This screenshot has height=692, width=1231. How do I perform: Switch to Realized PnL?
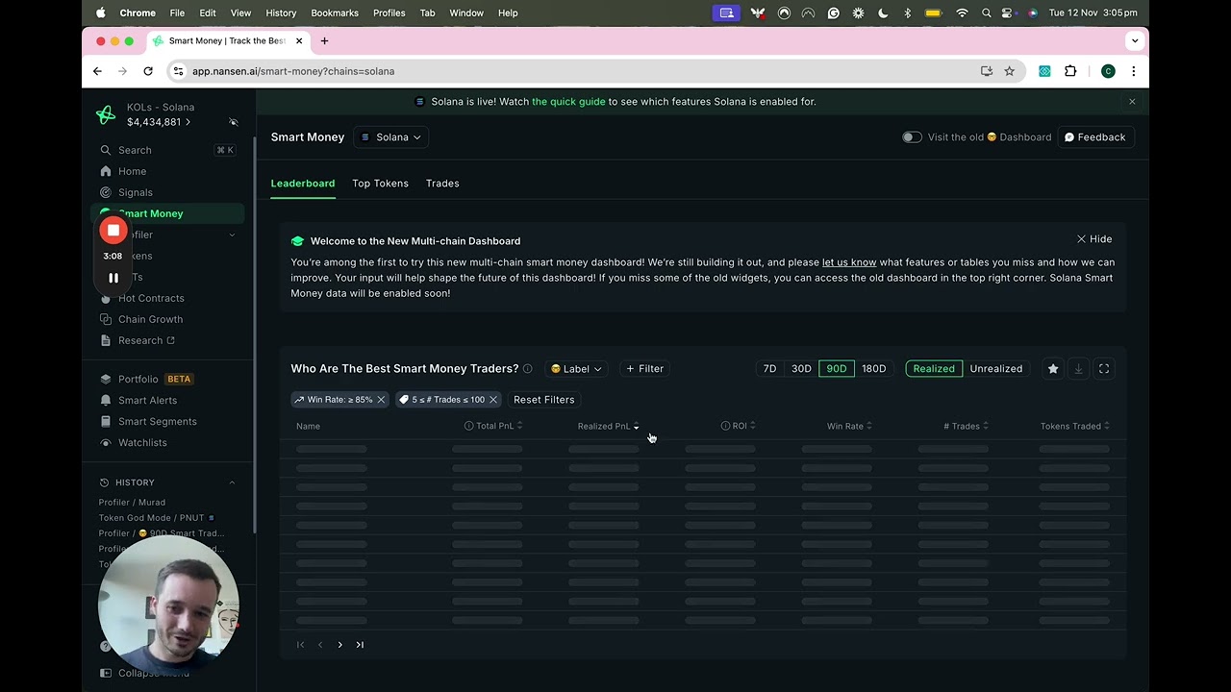coord(934,369)
